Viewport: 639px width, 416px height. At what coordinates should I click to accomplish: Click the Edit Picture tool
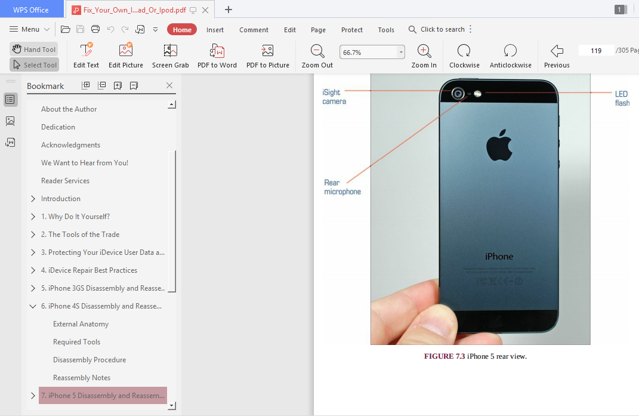pyautogui.click(x=125, y=56)
